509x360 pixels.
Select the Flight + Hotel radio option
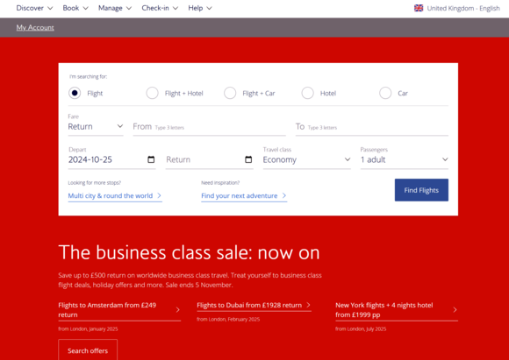coord(152,93)
